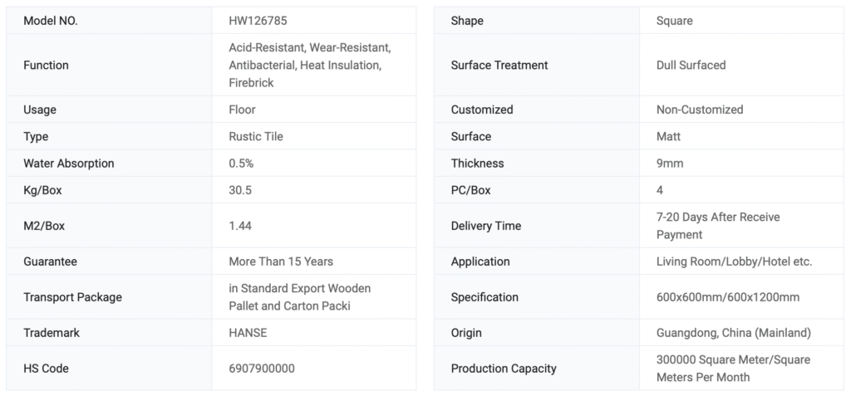
Task: Click the Dull Surfaced treatment value
Action: coord(691,65)
